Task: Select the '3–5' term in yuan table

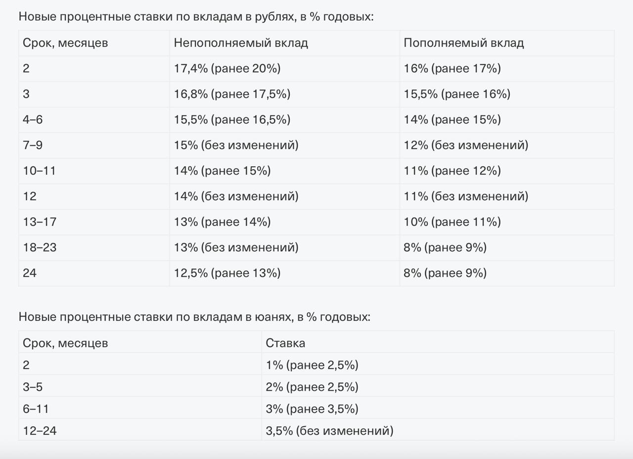Action: pos(33,387)
